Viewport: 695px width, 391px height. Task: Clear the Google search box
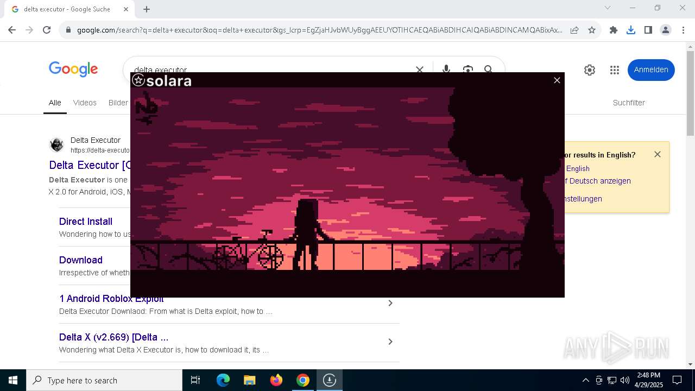tap(420, 70)
